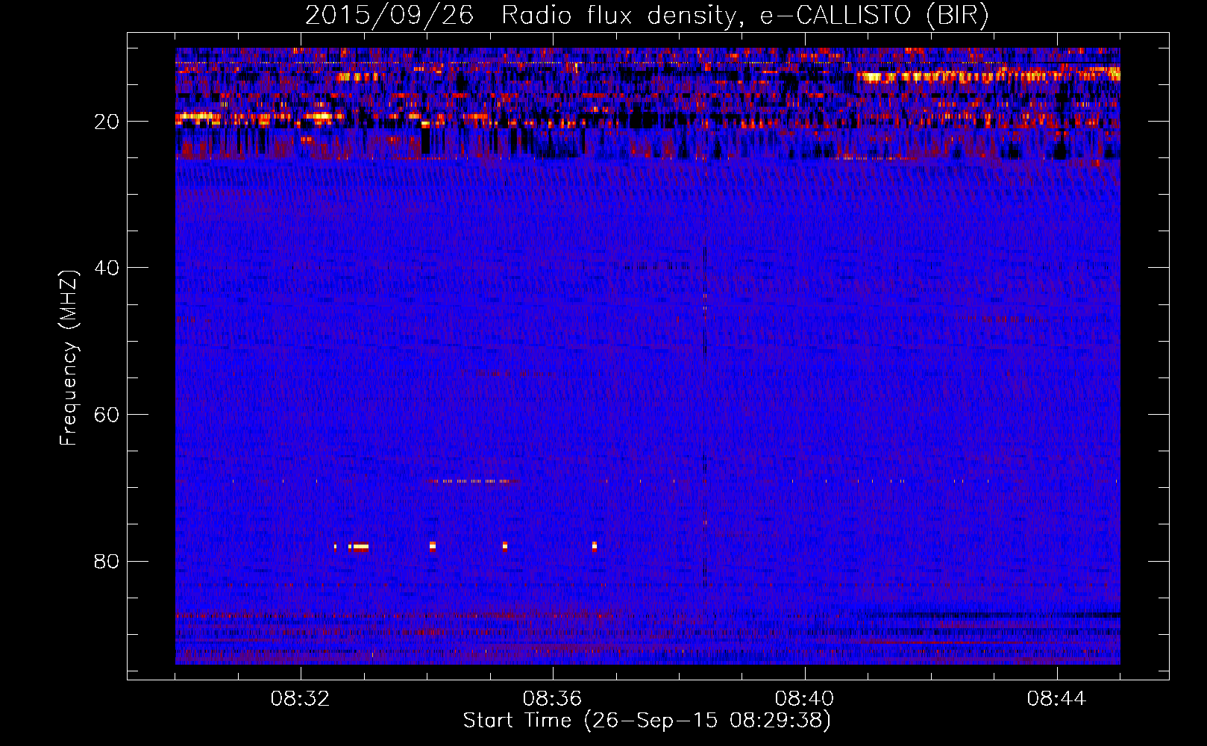Click the 08:40 time axis label

[x=804, y=700]
